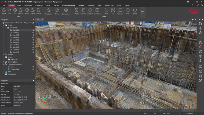Click the Import icon next to Export
The image size is (204, 115).
point(27,10)
